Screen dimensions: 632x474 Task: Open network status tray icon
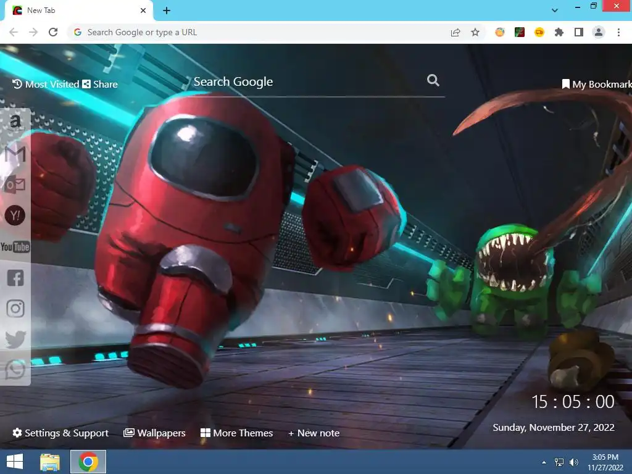pos(559,462)
